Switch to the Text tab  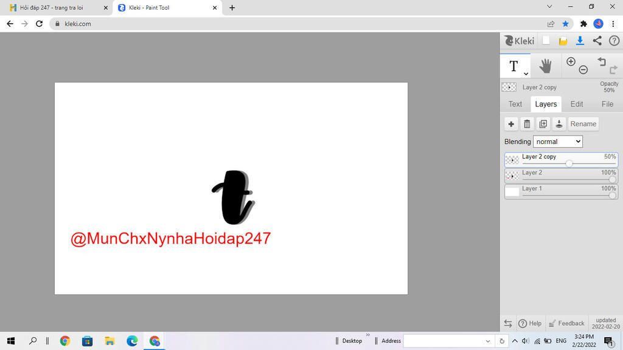pos(515,104)
